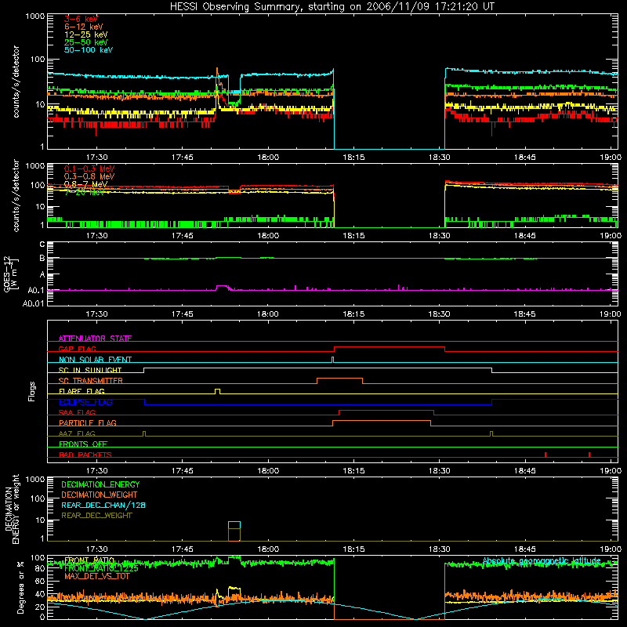Click the raised segment of the GAP_FLAG line
The image size is (627, 627).
389,346
